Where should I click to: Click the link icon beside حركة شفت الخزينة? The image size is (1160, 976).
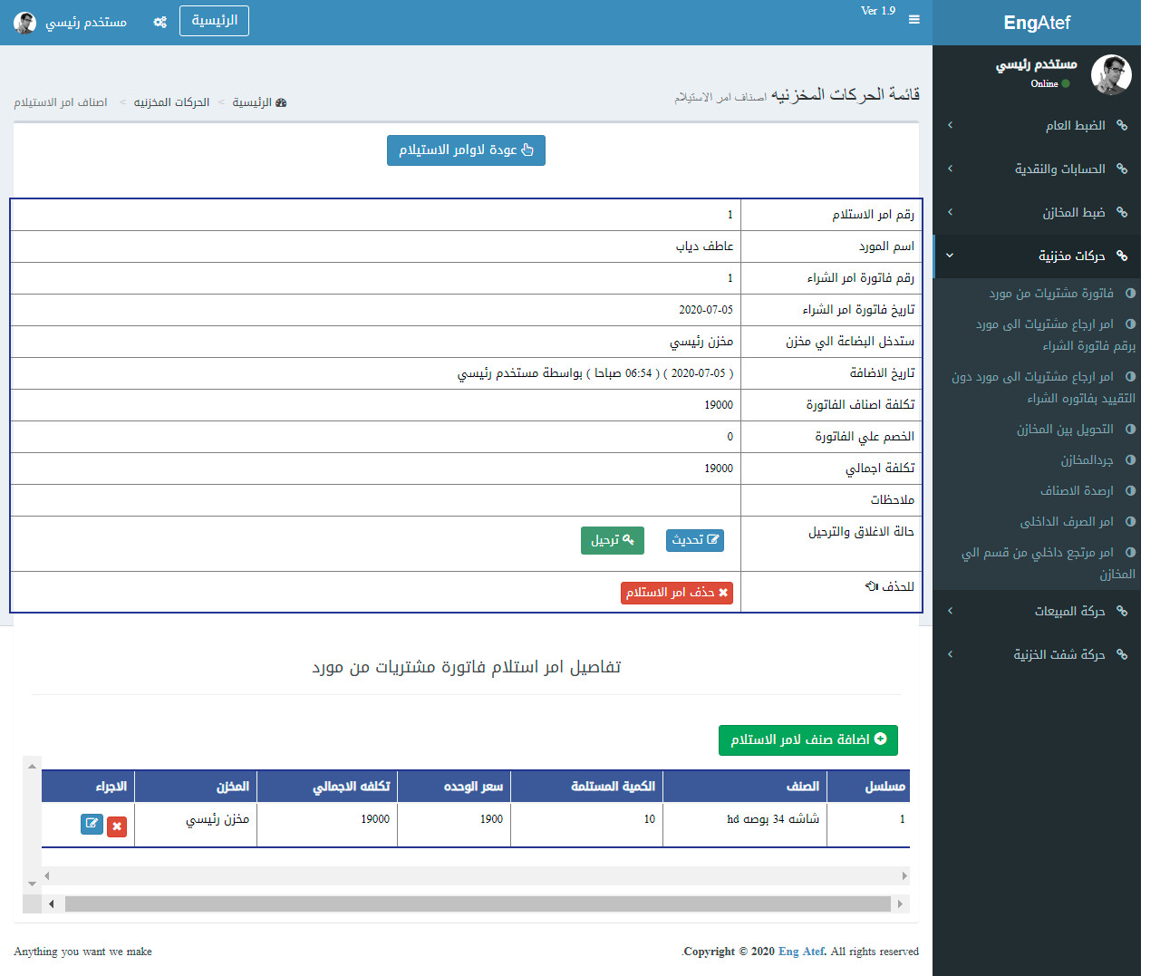coord(1122,654)
